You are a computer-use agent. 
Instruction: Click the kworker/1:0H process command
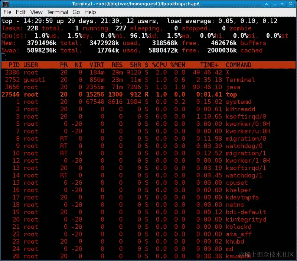pos(248,161)
